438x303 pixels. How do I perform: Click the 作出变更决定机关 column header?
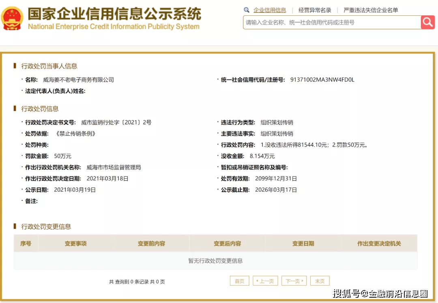[x=379, y=243]
